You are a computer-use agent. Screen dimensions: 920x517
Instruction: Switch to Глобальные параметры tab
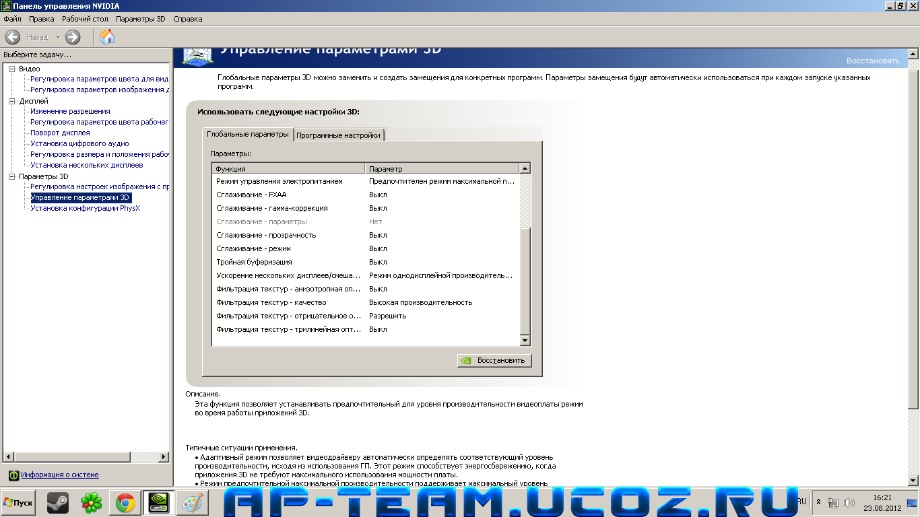click(247, 134)
